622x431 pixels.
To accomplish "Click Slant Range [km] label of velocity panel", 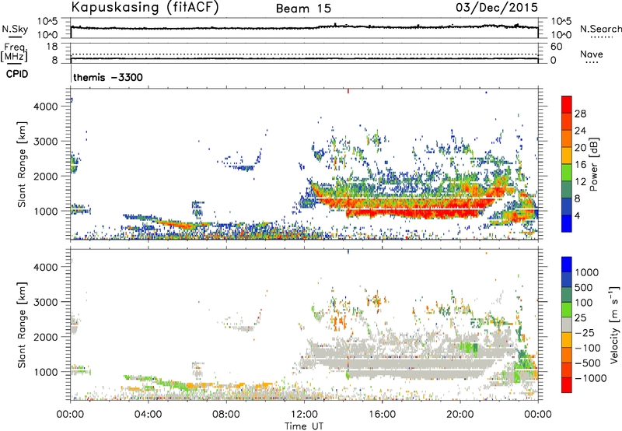I will point(22,324).
